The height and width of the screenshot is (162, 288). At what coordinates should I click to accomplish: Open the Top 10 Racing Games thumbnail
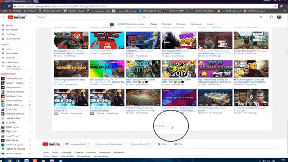point(215,69)
